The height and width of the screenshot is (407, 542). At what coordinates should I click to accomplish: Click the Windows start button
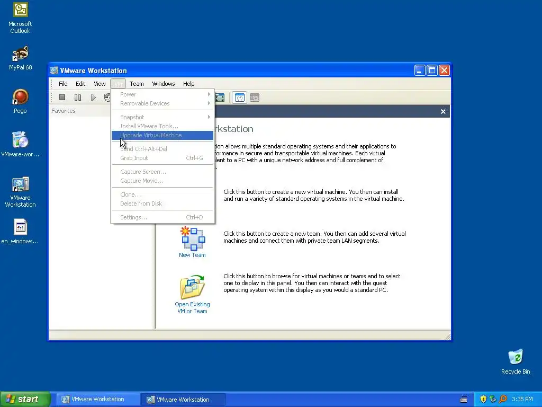[25, 400]
